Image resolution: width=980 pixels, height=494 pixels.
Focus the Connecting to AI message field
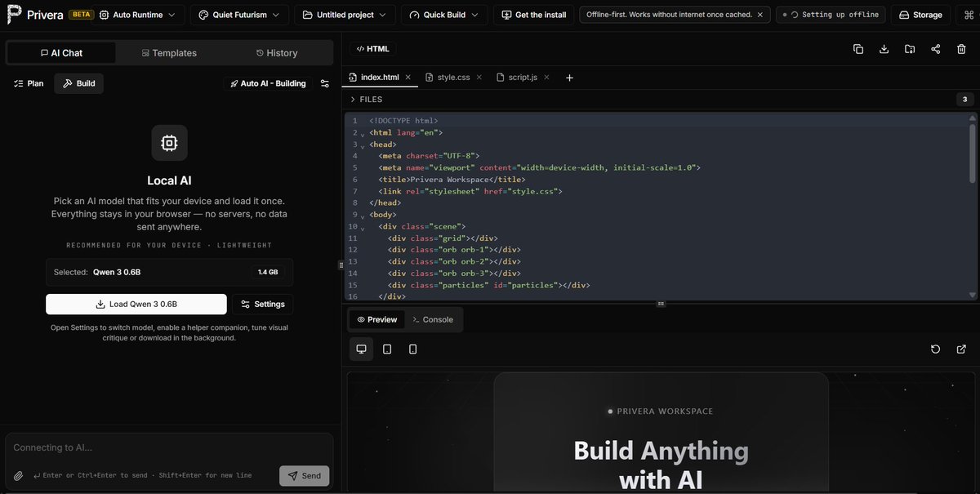(x=169, y=447)
